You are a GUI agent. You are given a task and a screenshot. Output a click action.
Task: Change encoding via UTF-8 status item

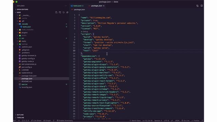point(166,121)
